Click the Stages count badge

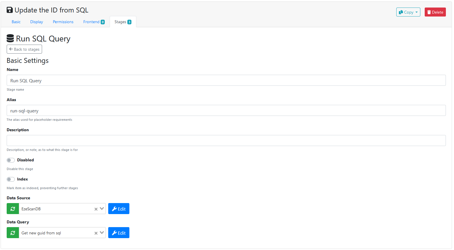pyautogui.click(x=129, y=22)
